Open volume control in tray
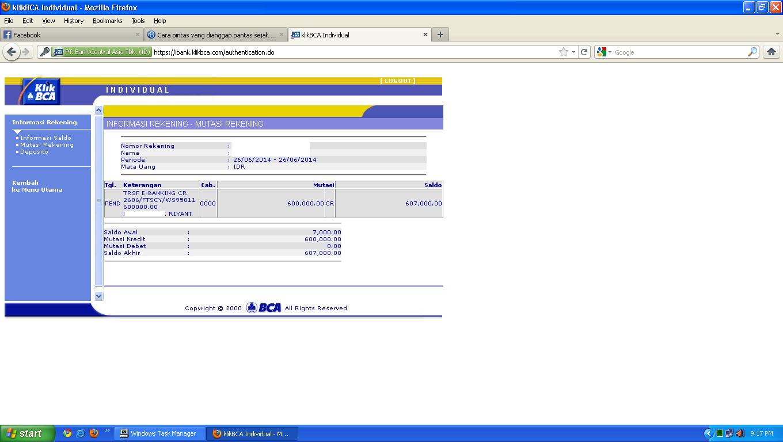 click(740, 433)
